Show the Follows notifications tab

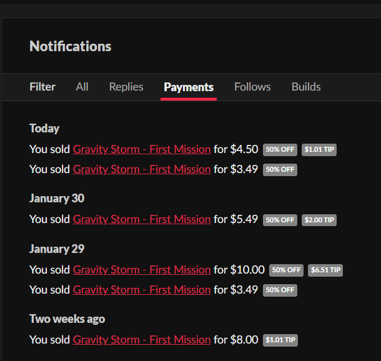coord(252,87)
